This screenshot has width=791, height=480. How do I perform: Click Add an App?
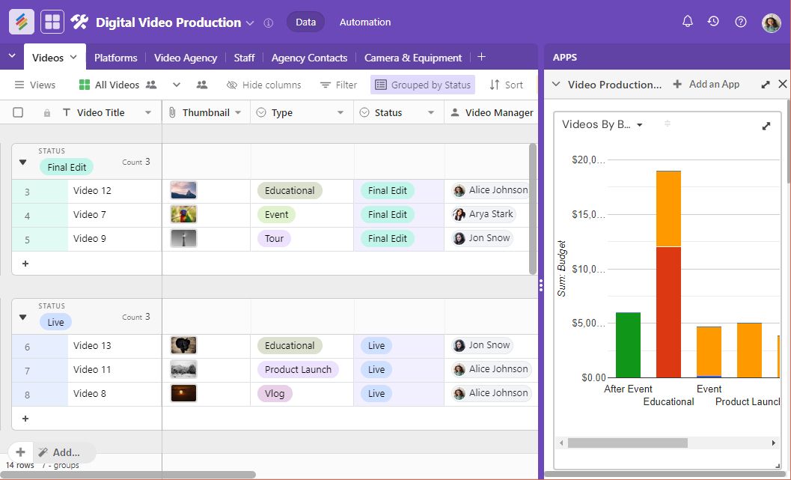tap(706, 85)
